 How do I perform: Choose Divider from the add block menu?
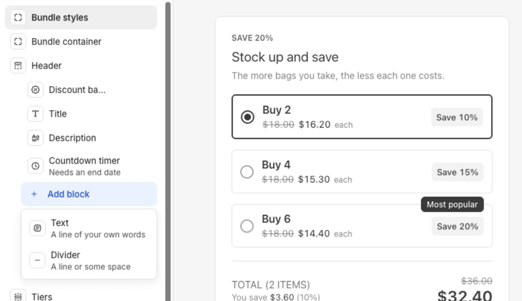(89, 260)
